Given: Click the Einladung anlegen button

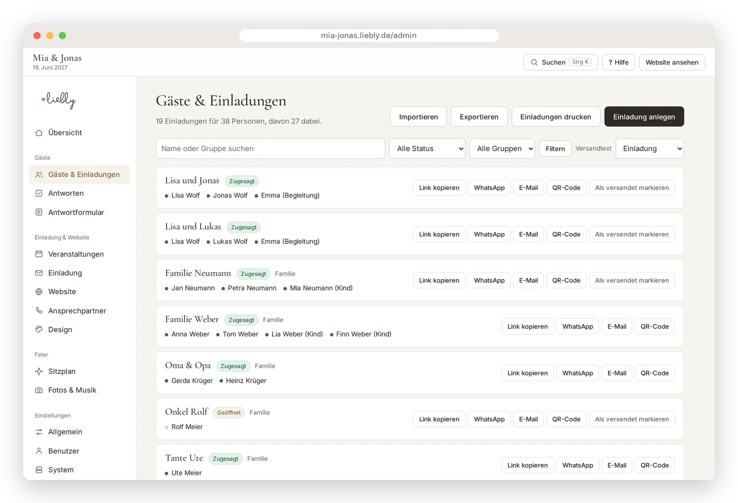Looking at the screenshot, I should pyautogui.click(x=644, y=117).
